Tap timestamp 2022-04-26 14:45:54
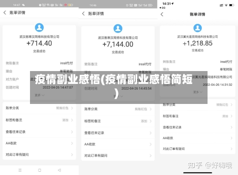238x175 pixels. coord(137,88)
